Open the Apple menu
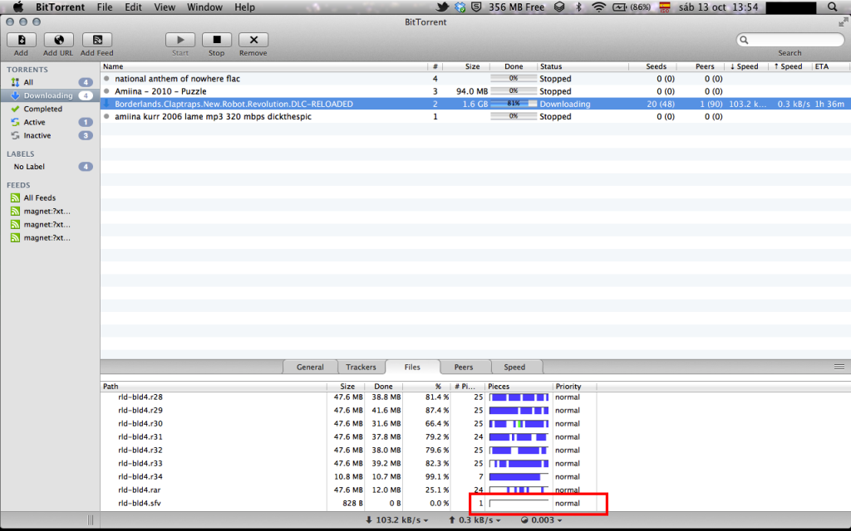 click(18, 7)
